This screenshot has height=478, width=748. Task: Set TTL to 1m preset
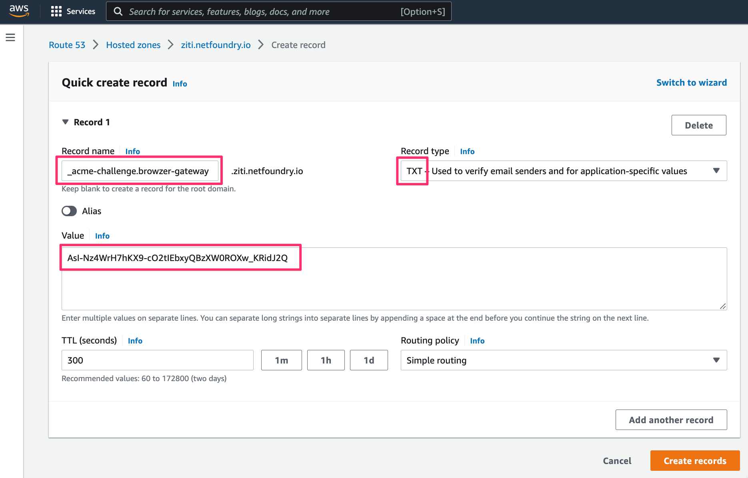tap(281, 360)
